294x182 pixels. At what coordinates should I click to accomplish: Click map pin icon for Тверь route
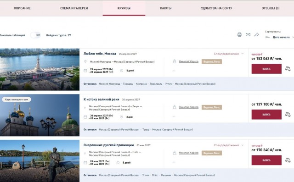[85, 108]
